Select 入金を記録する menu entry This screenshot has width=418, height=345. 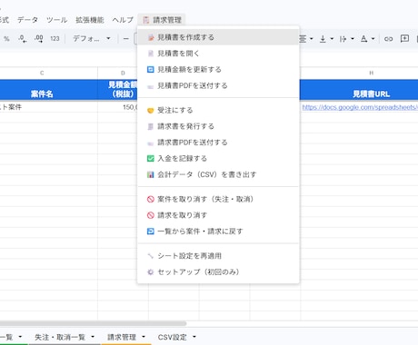pos(218,158)
